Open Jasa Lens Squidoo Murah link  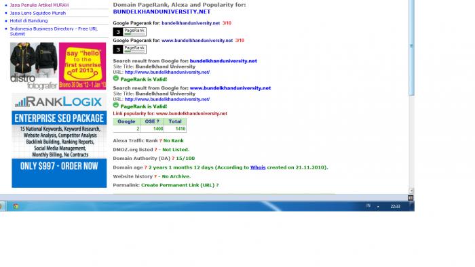[x=37, y=13]
